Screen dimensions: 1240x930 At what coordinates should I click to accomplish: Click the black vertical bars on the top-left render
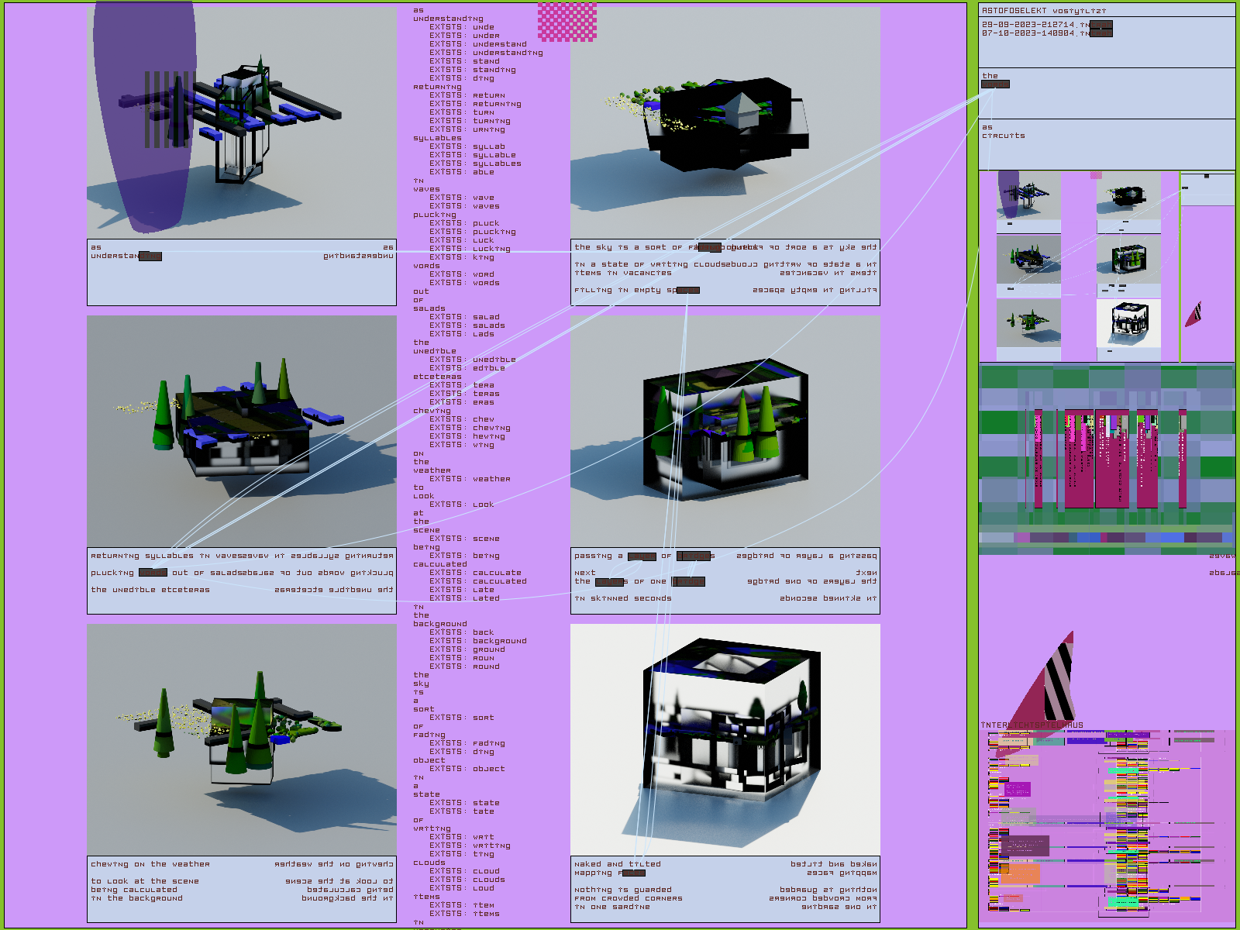(x=167, y=109)
